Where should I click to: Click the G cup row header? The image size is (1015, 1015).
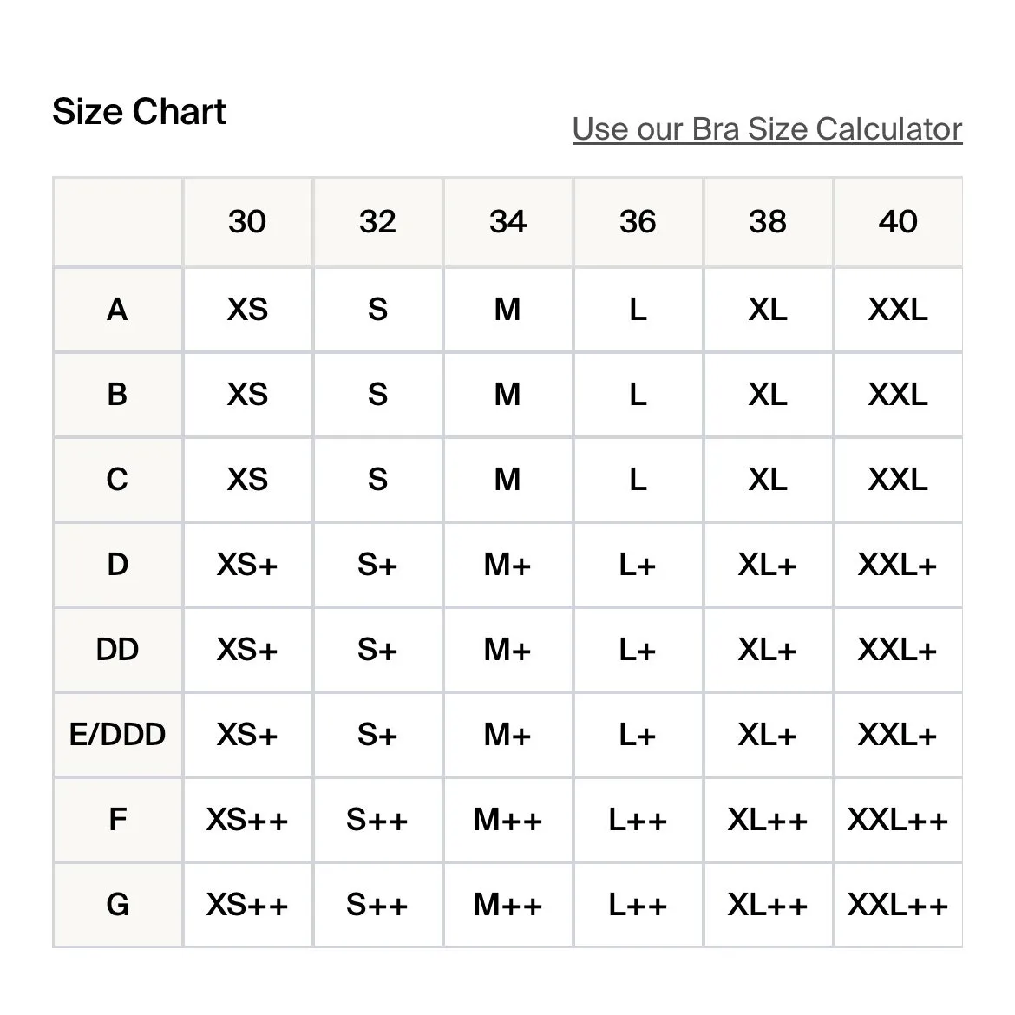[117, 905]
